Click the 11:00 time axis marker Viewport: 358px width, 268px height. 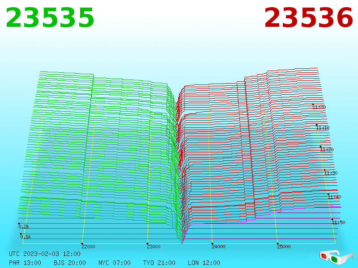click(319, 107)
